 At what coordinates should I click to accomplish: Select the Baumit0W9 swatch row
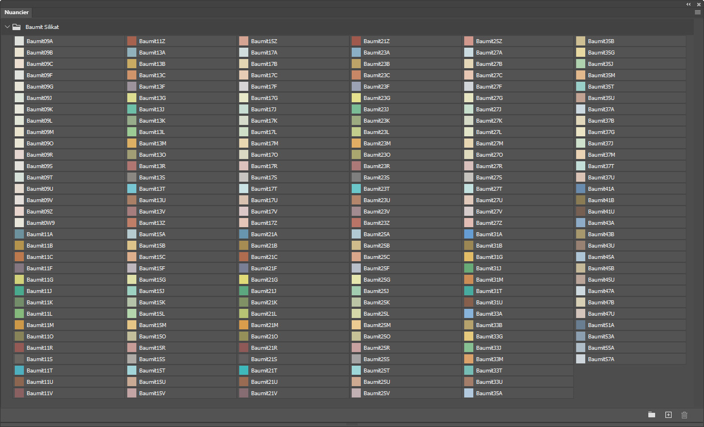tap(69, 223)
